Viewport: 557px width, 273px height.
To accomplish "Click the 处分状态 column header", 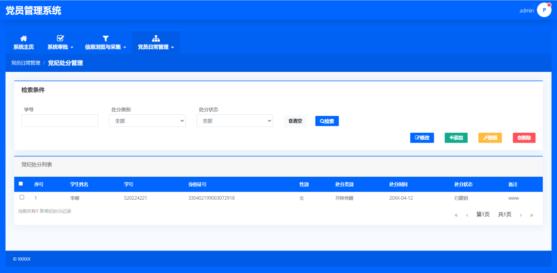I will click(x=463, y=184).
